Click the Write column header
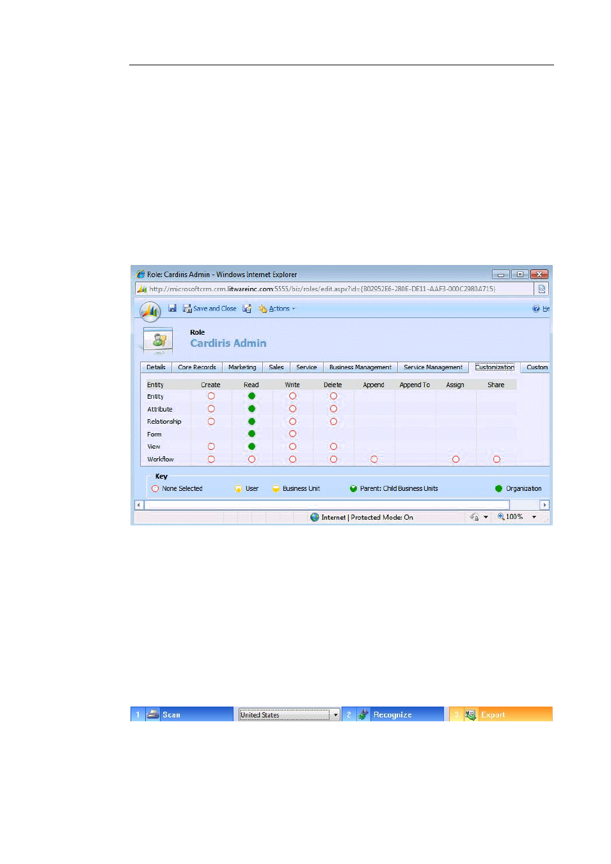This screenshot has height=864, width=611. 292,385
